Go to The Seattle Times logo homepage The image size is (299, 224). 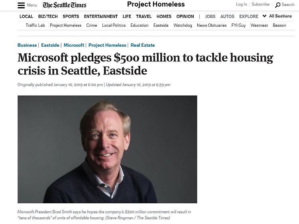(x=65, y=5)
